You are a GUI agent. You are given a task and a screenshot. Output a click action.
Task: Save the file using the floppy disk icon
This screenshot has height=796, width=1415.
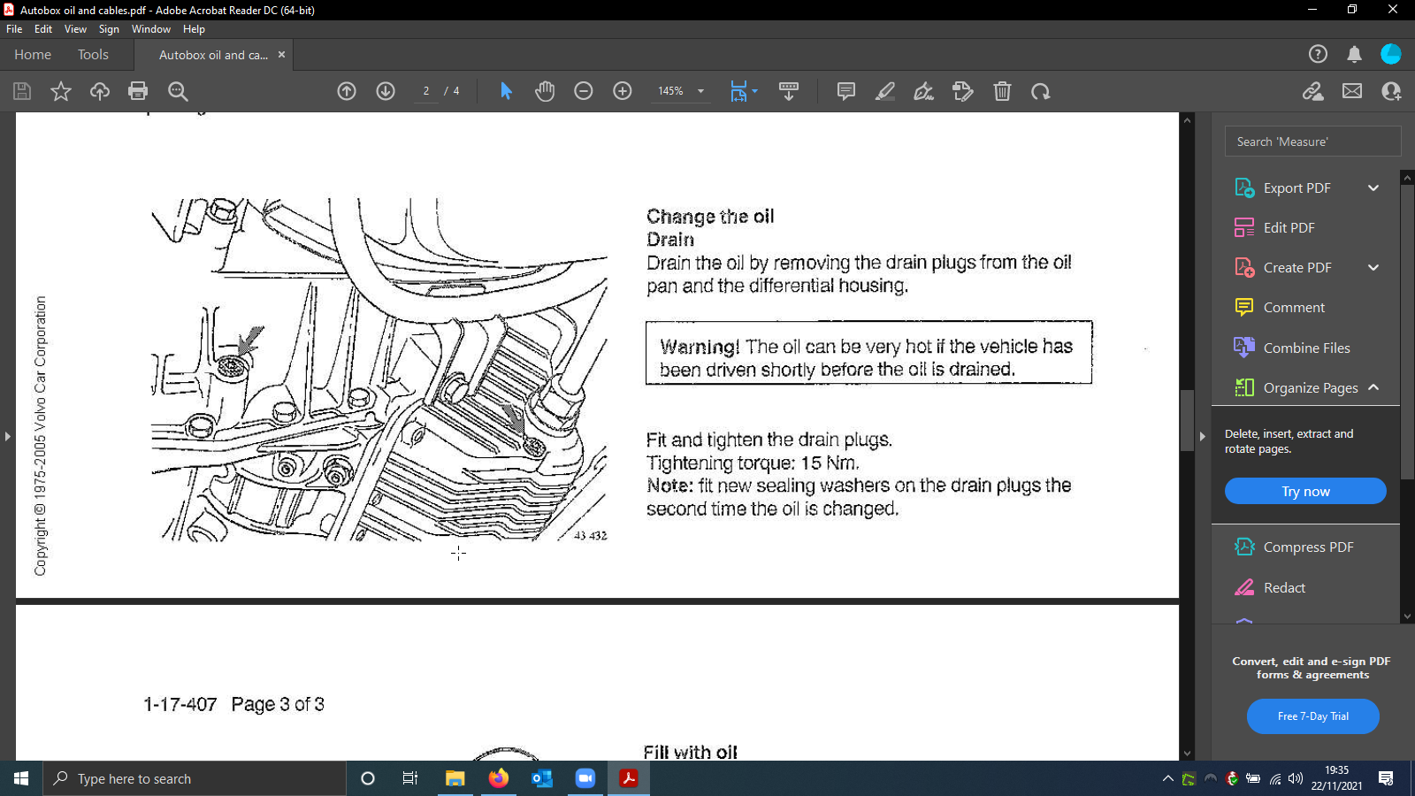point(22,91)
